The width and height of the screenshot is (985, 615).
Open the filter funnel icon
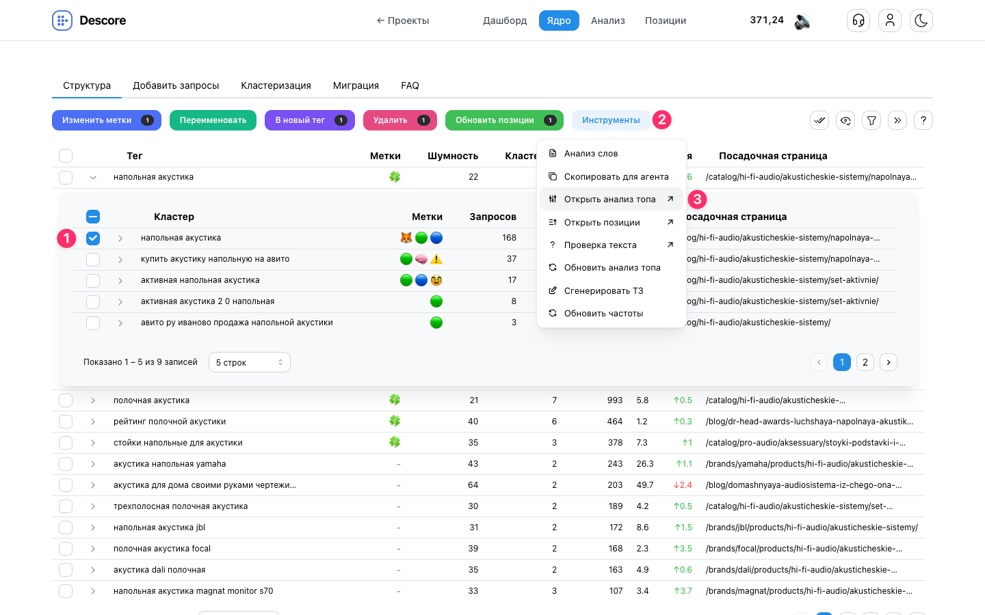pyautogui.click(x=871, y=120)
